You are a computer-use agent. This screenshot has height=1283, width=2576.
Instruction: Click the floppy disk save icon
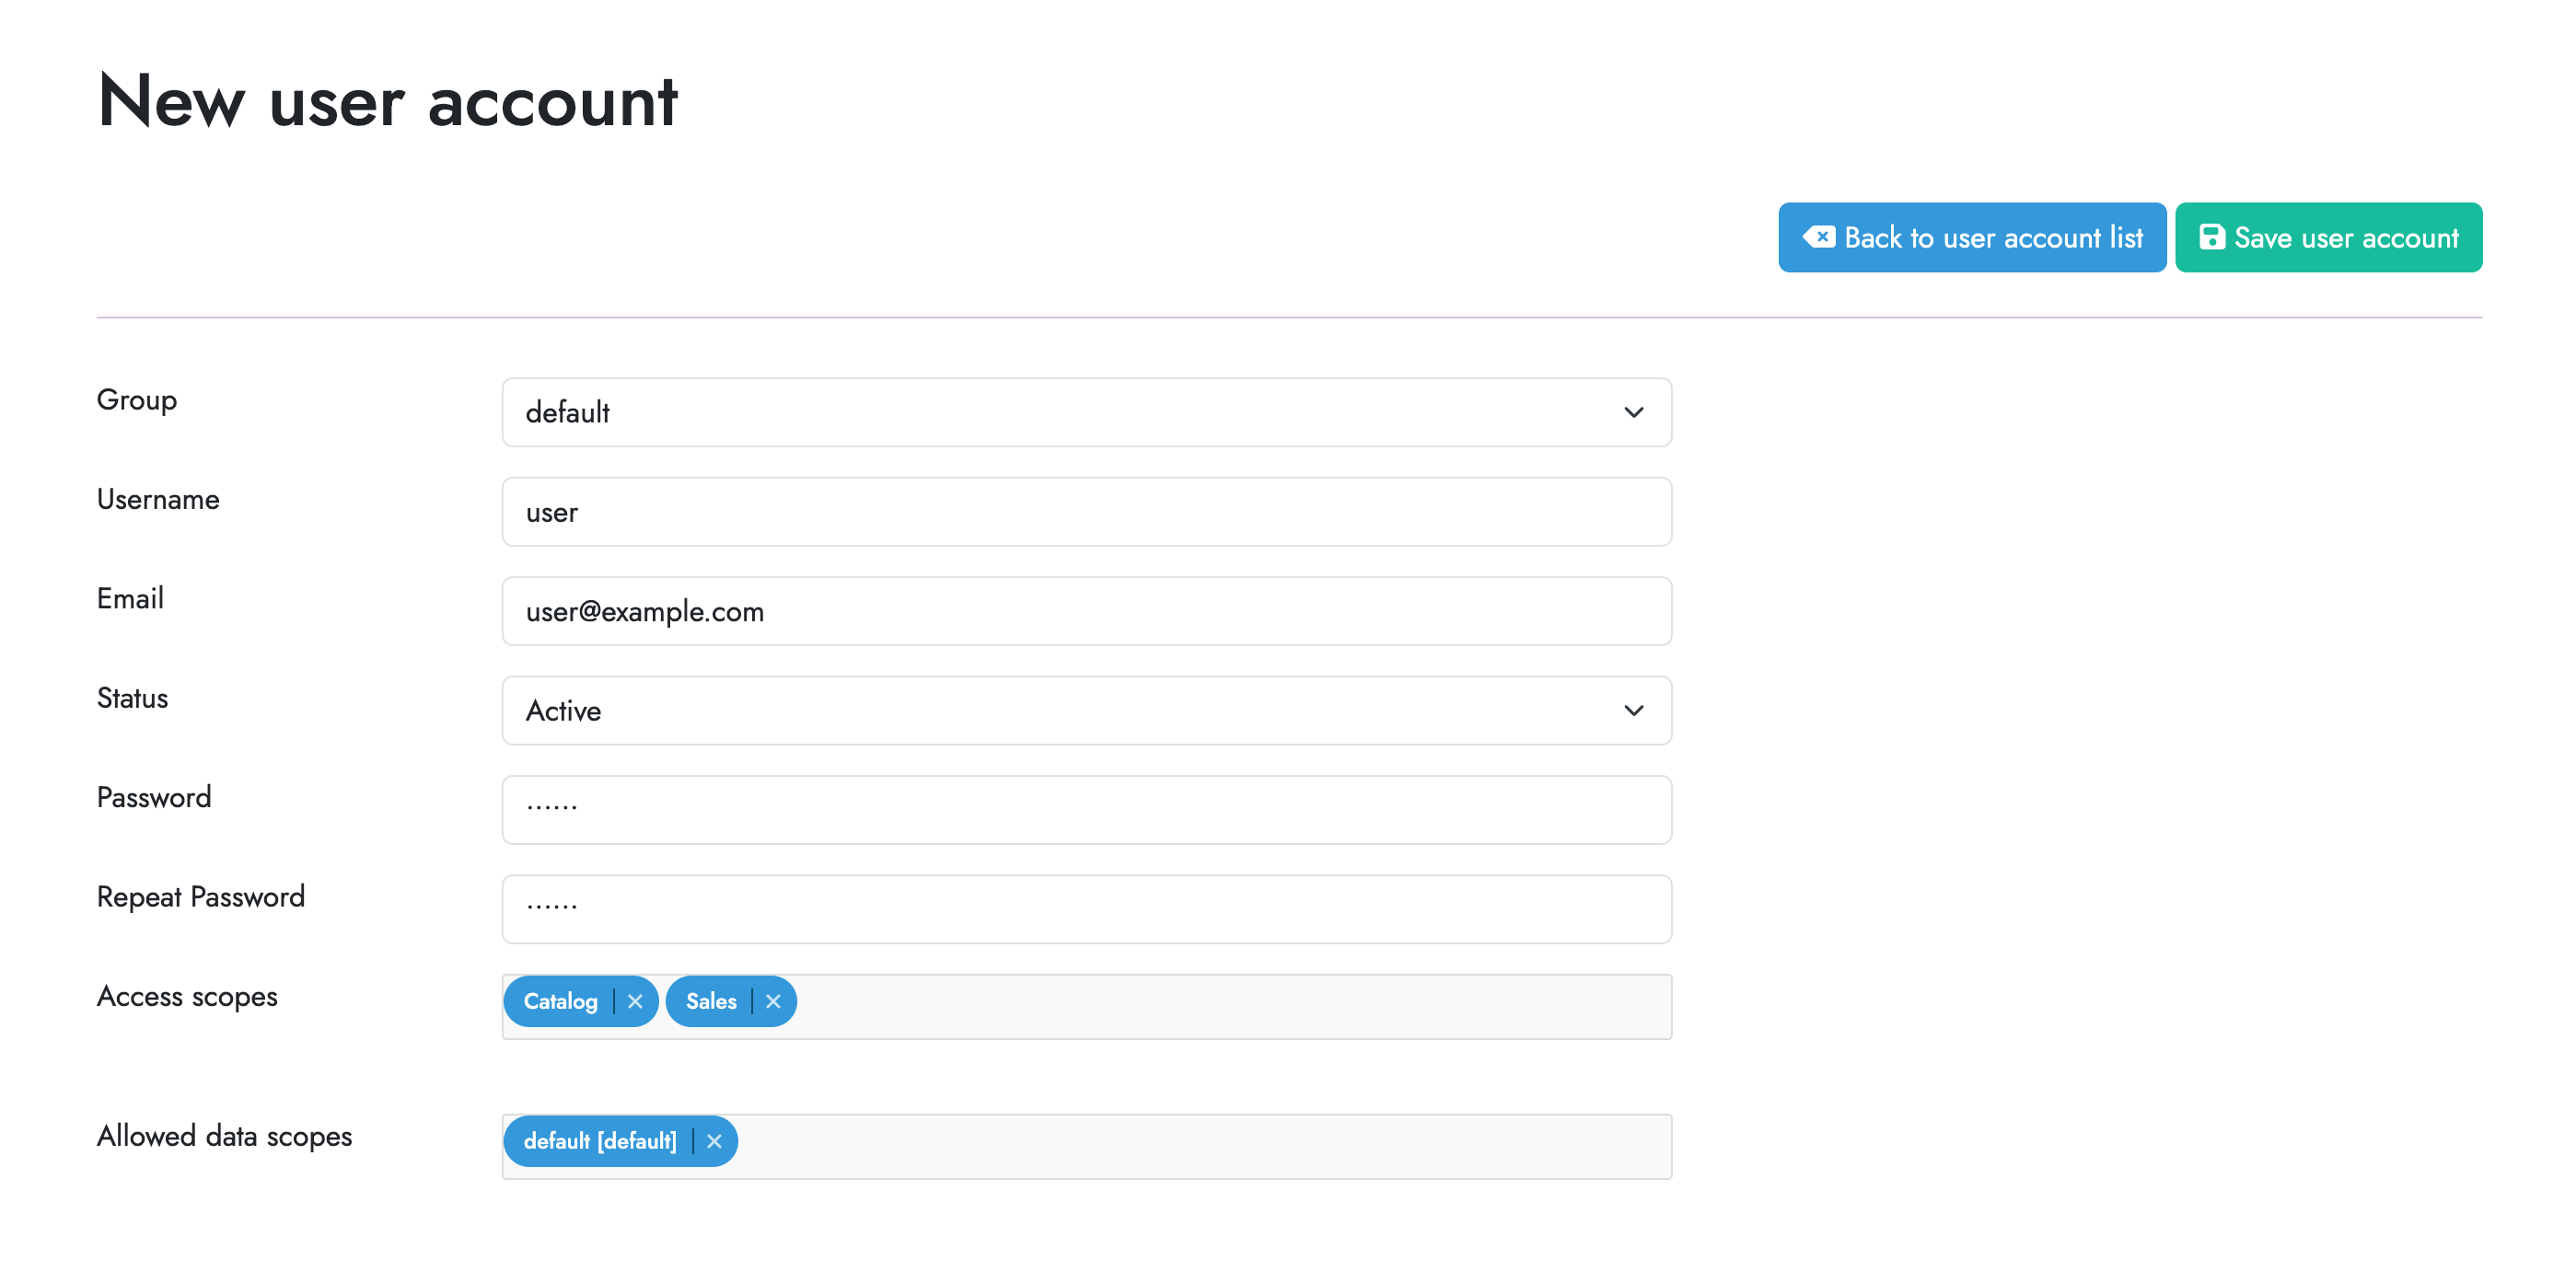coord(2211,237)
